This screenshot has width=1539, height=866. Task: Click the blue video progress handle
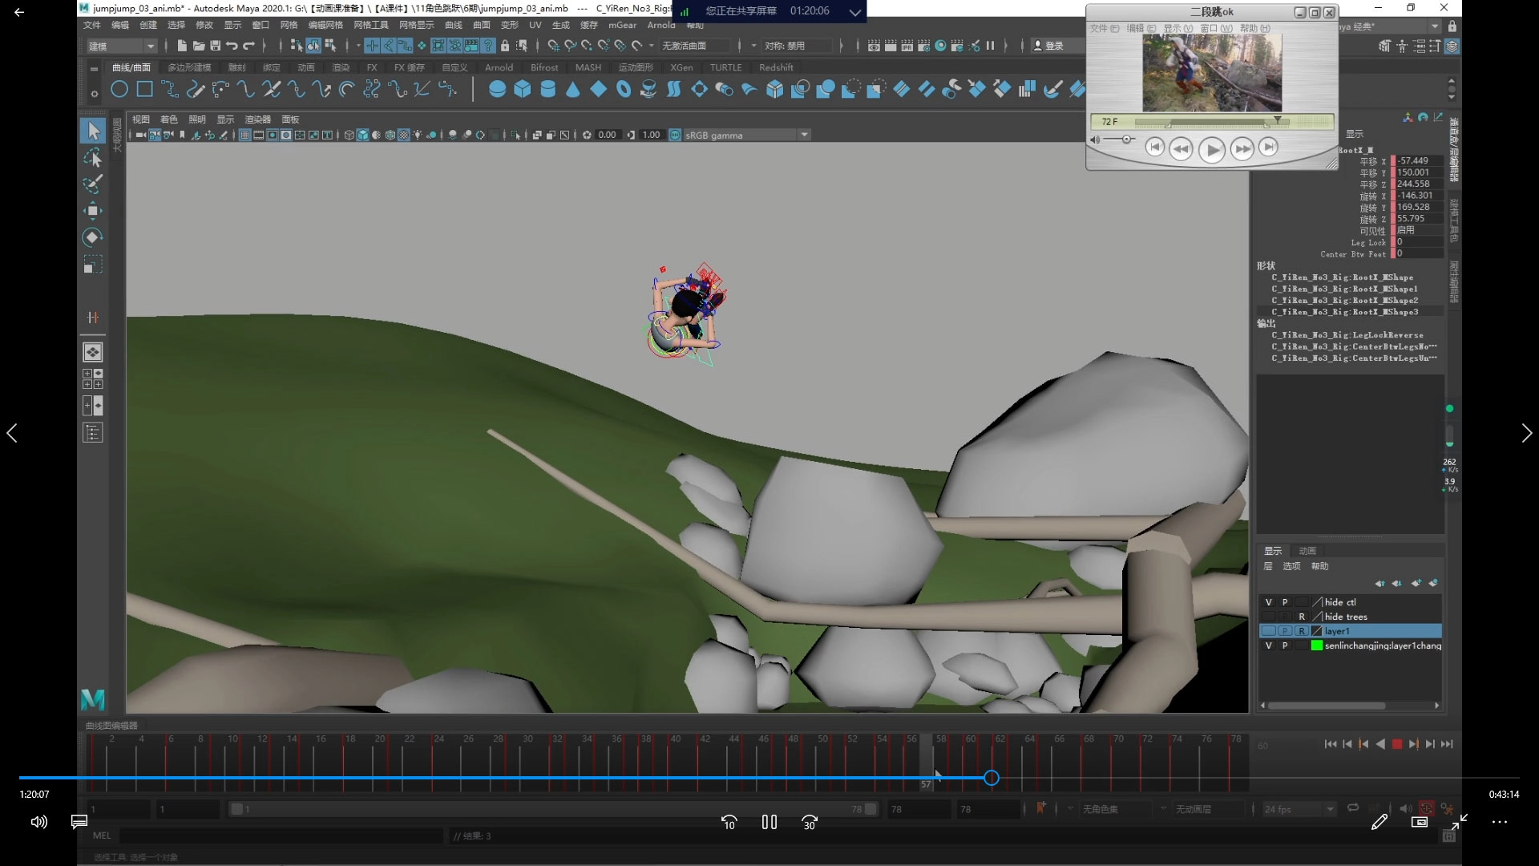[992, 778]
